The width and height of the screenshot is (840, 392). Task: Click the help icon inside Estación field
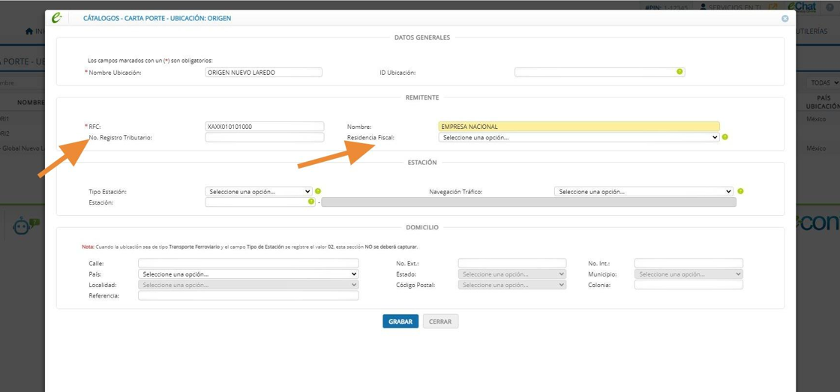point(310,202)
